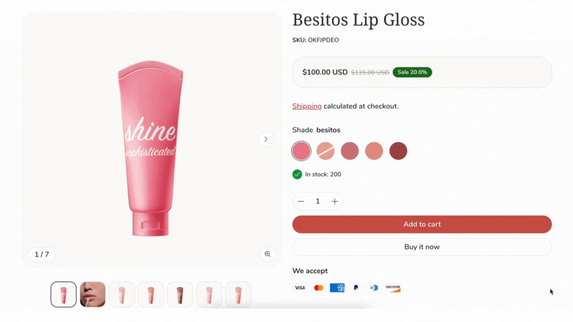Select the crossed-out unavailable shade swatch
Screen dimensions: 573x322
click(x=325, y=151)
